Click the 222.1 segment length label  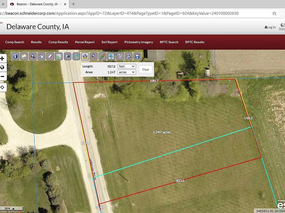pyautogui.click(x=85, y=143)
